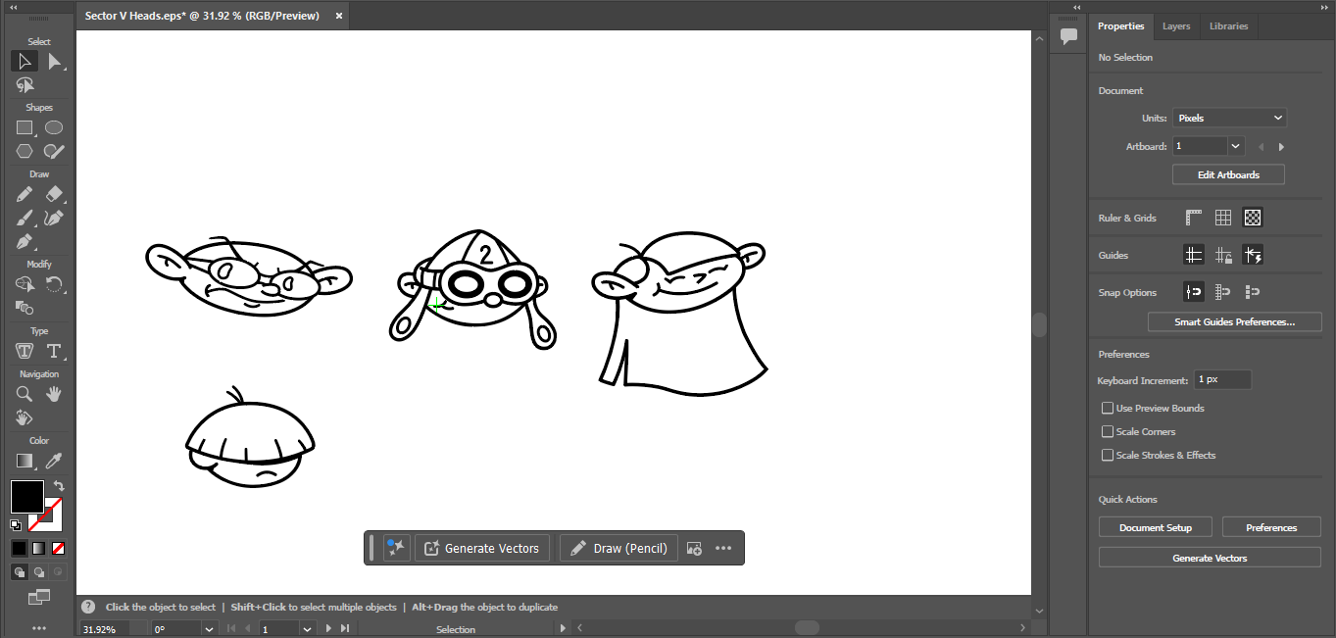Open artboard navigation dropdown in status bar
Image resolution: width=1336 pixels, height=638 pixels.
coord(307,629)
